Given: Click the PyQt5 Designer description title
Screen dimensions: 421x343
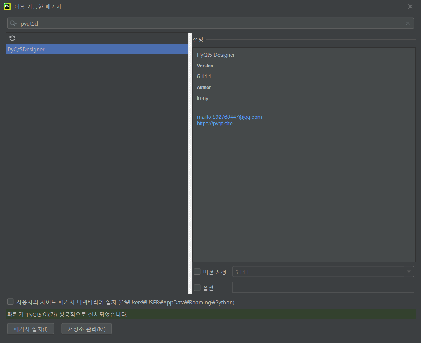Looking at the screenshot, I should point(216,55).
